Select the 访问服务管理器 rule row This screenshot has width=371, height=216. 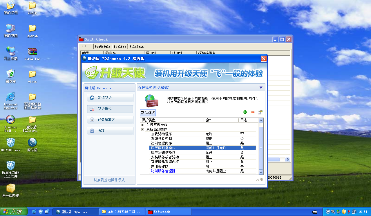point(202,171)
